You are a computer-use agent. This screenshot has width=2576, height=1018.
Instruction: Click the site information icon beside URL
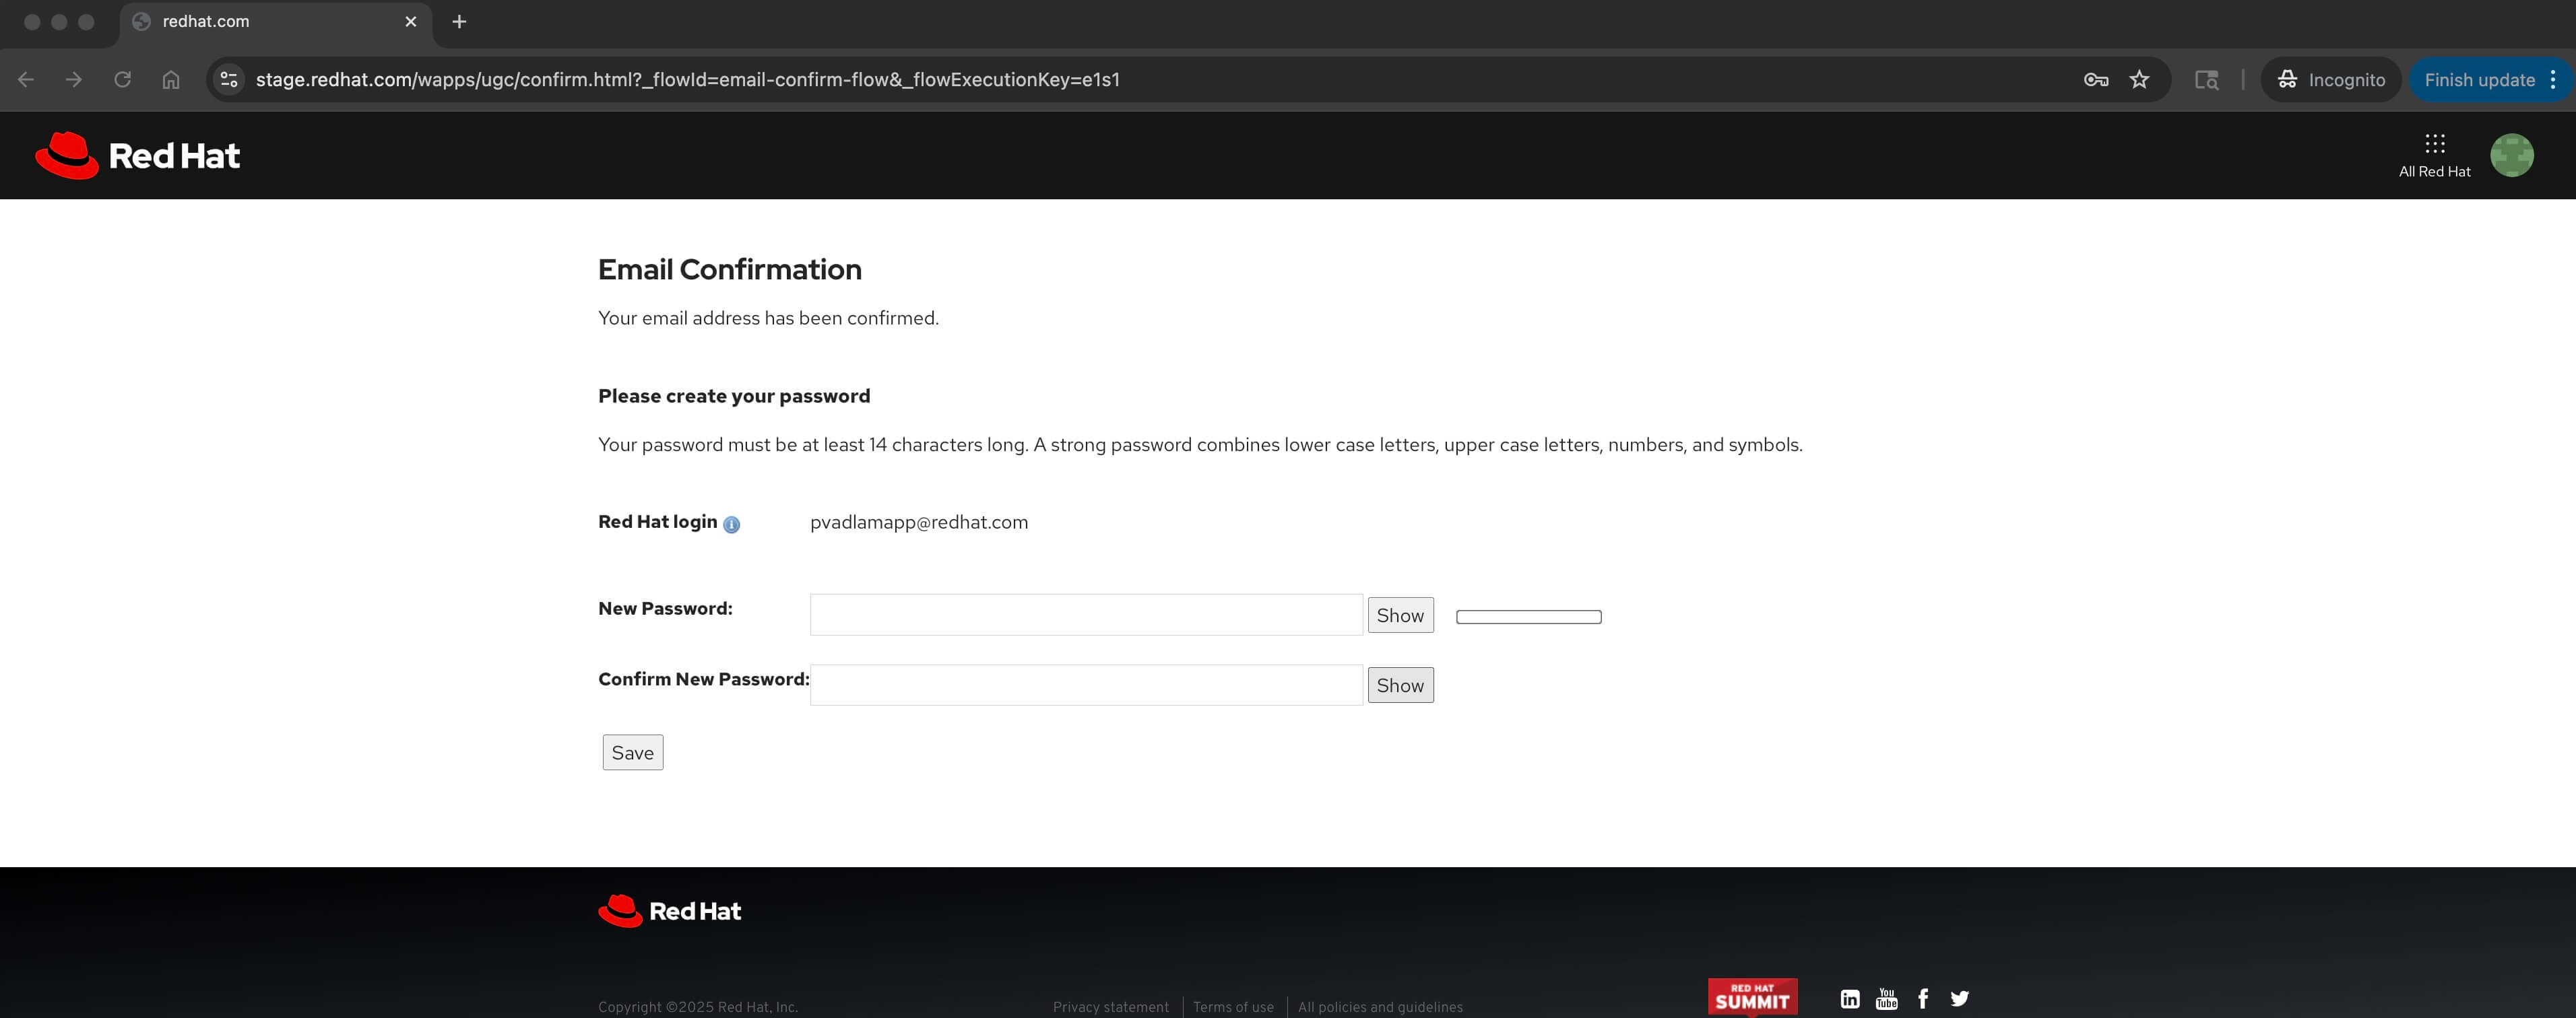click(229, 80)
